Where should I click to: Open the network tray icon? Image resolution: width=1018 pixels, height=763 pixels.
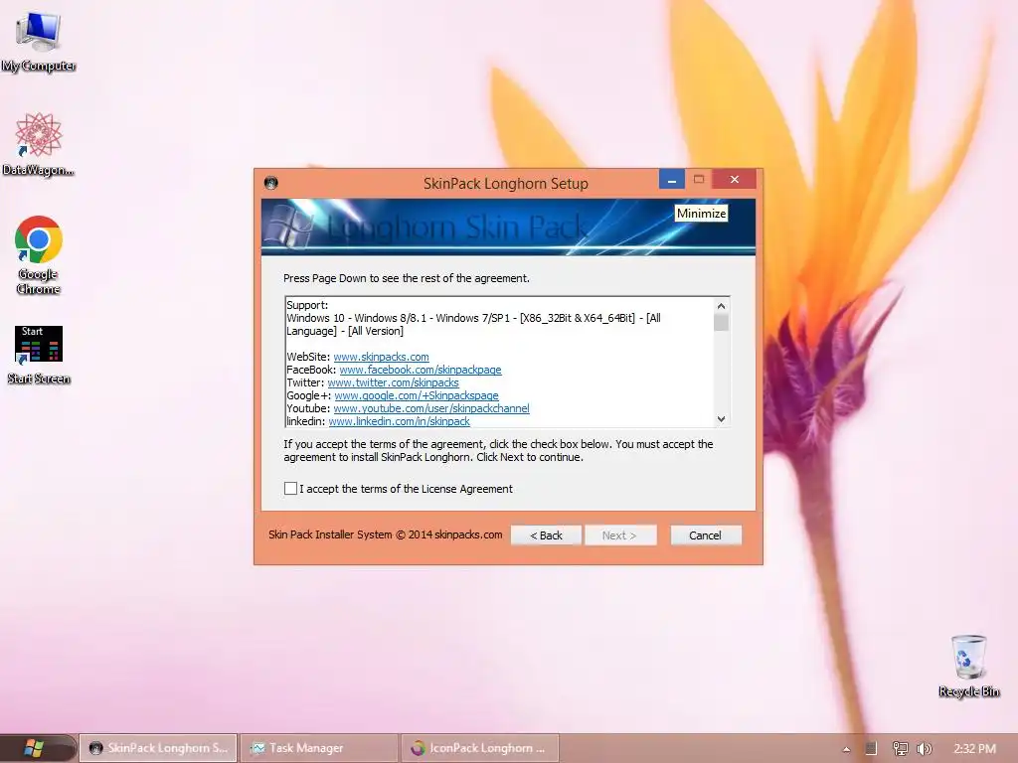tap(900, 749)
